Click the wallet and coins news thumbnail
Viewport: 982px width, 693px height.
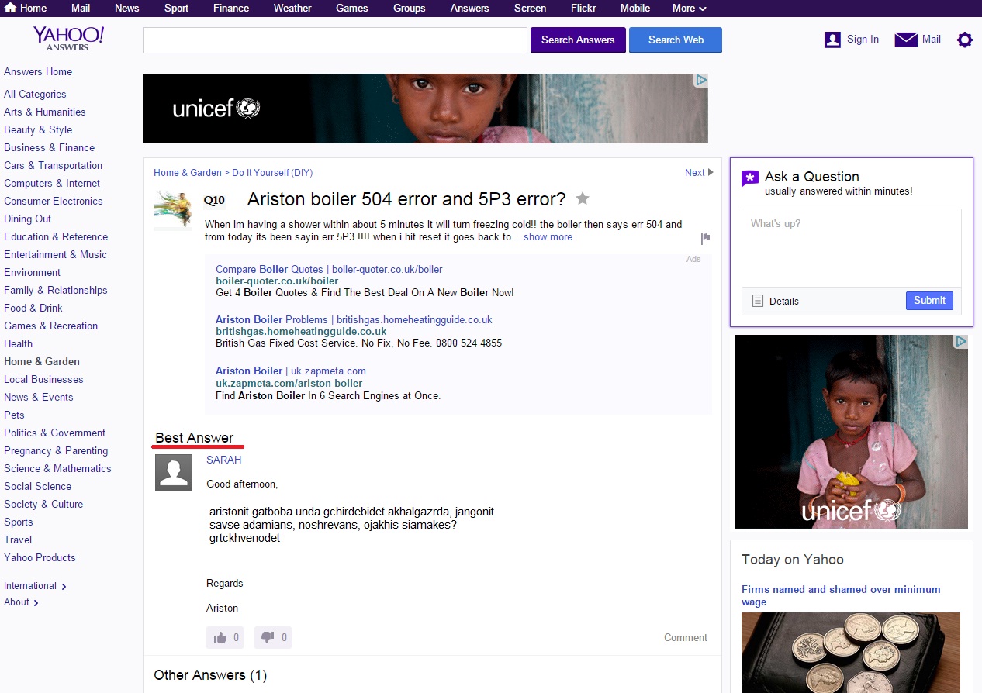(851, 653)
